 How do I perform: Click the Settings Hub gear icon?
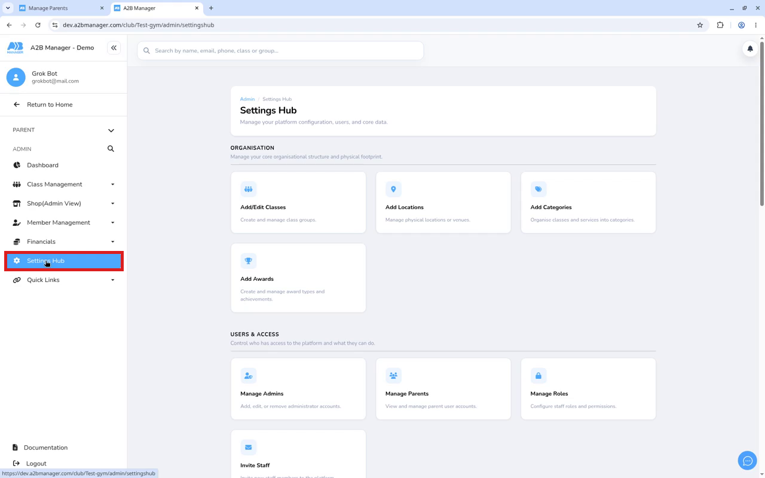click(17, 261)
